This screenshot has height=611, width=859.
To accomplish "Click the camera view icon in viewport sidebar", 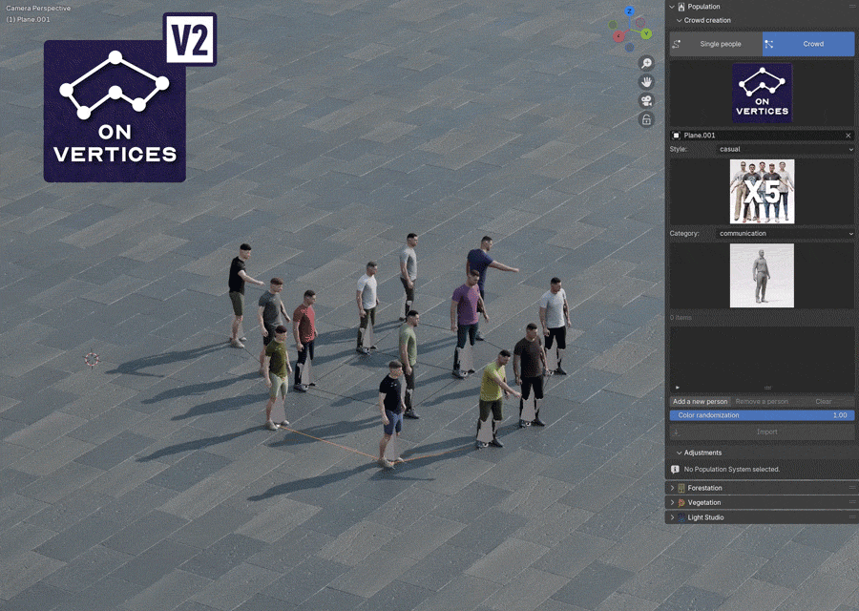I will point(646,101).
